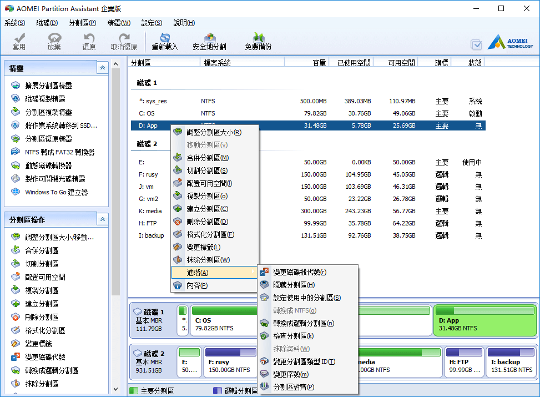
Task: Open the 磁碟(D) menu
Action: (x=47, y=23)
